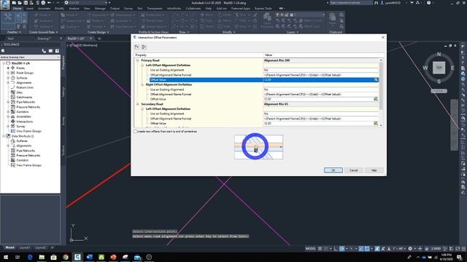The image size is (467, 262).
Task: Click Alignment Rte 65 value cell
Action: 321,104
